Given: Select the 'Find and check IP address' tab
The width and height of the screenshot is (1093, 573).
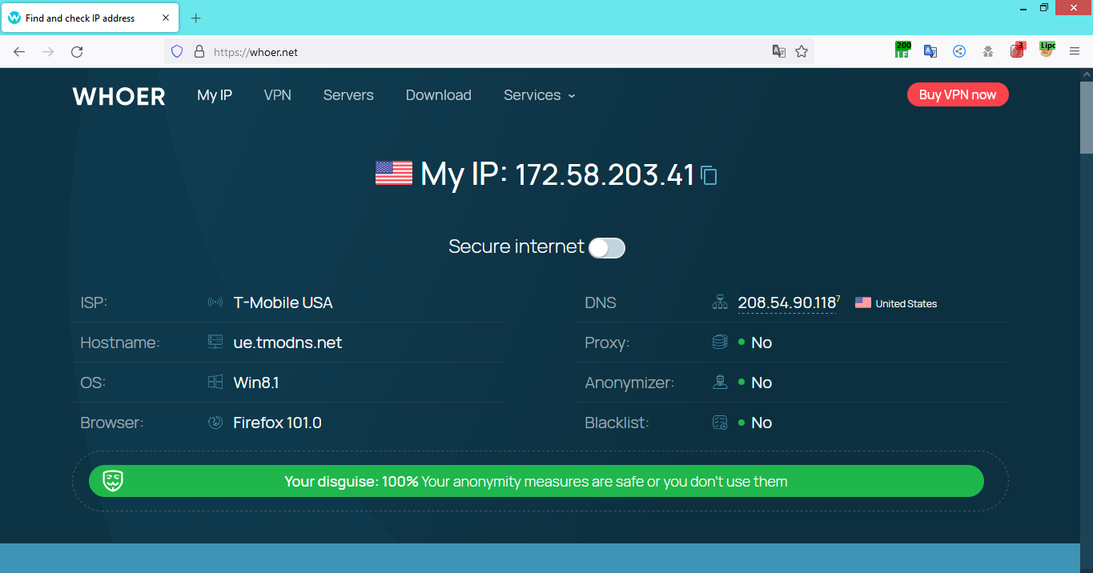Looking at the screenshot, I should (89, 18).
